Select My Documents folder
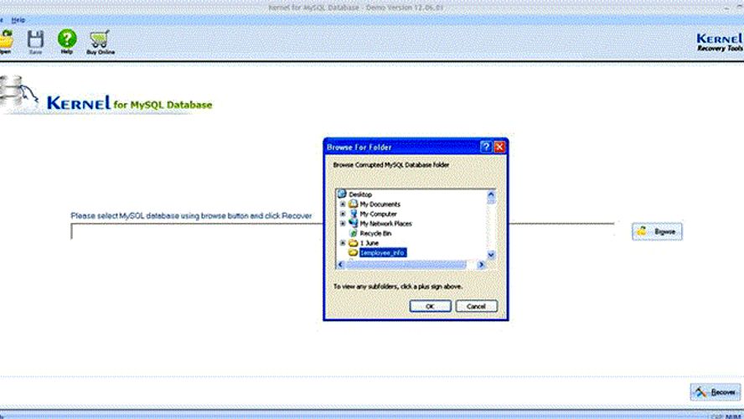 380,204
